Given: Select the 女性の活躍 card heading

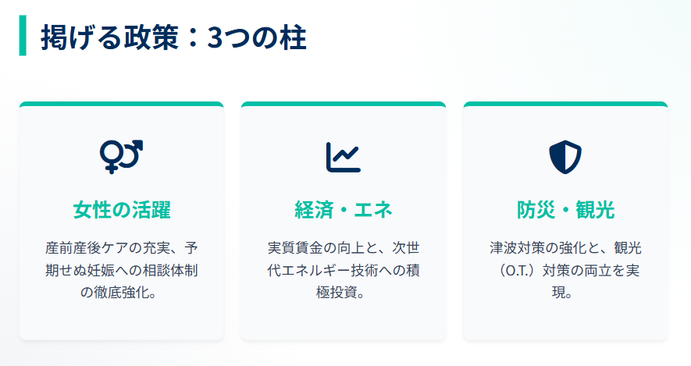Looking at the screenshot, I should (x=121, y=210).
